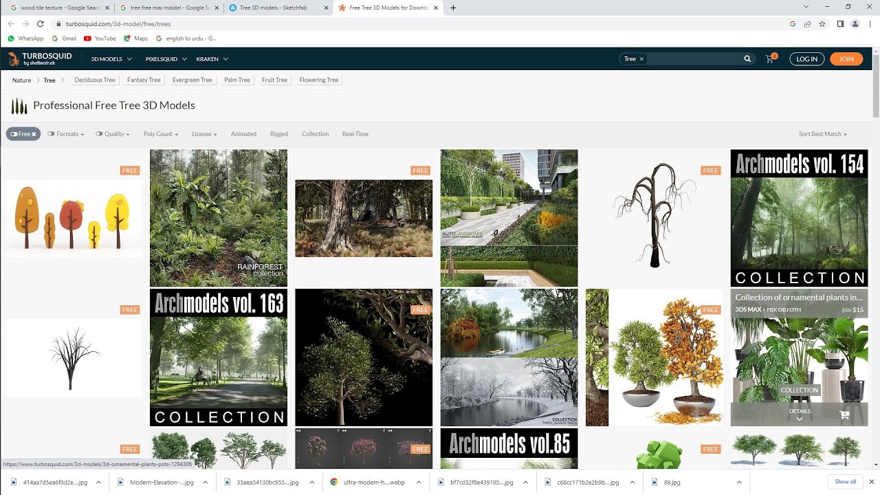Open the english to urdu bookmark

pos(186,38)
